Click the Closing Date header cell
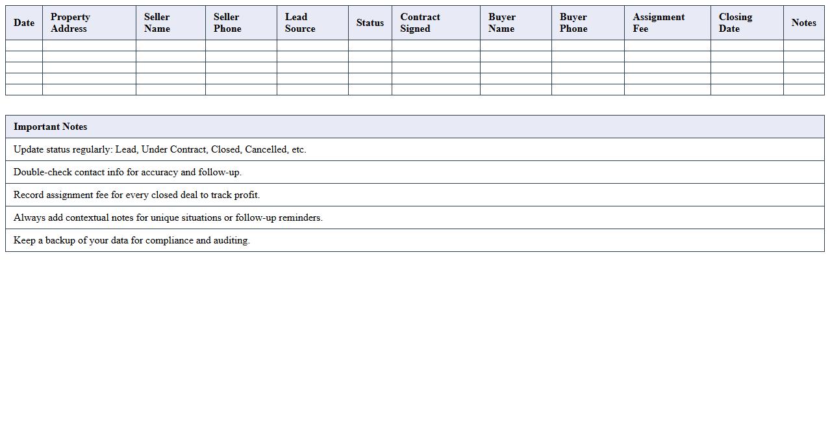This screenshot has height=422, width=830. (746, 22)
